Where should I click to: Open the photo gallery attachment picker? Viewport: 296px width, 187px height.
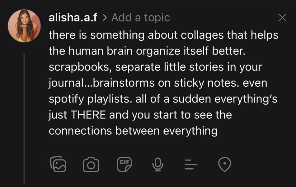[58, 164]
